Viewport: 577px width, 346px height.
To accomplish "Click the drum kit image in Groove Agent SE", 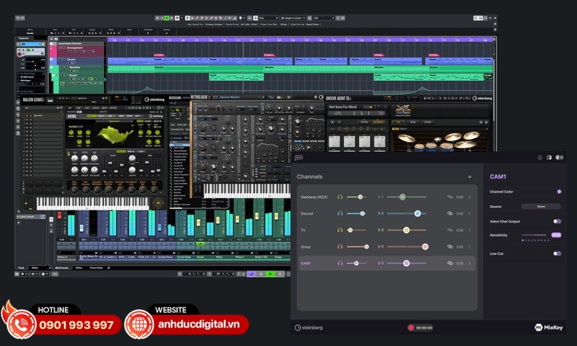I will click(x=441, y=141).
